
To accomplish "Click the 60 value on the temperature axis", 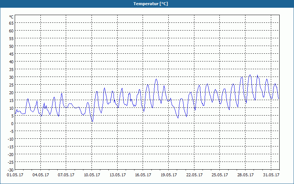I will point(11,31).
